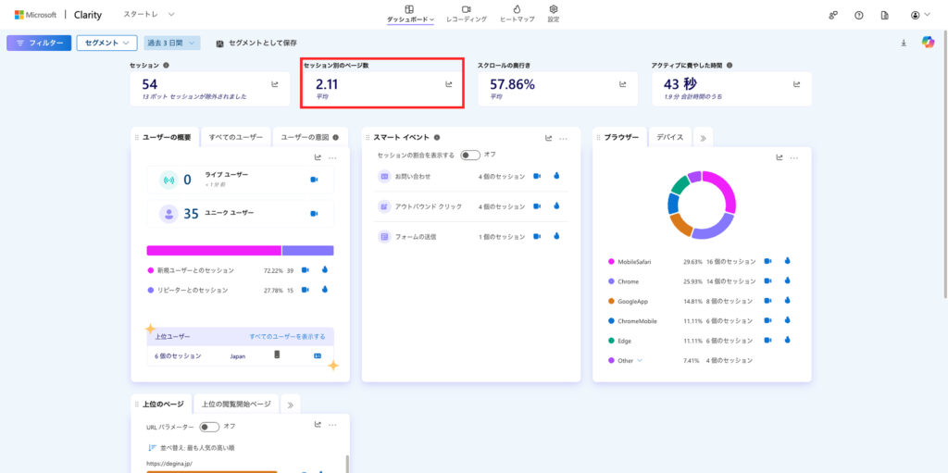Screen dimensions: 948x473
Task: Open recordings for the お問い合わせ smart event
Action: click(537, 176)
